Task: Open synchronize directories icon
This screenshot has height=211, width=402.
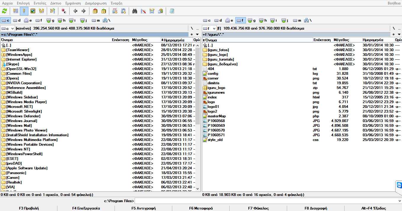Action: click(152, 11)
